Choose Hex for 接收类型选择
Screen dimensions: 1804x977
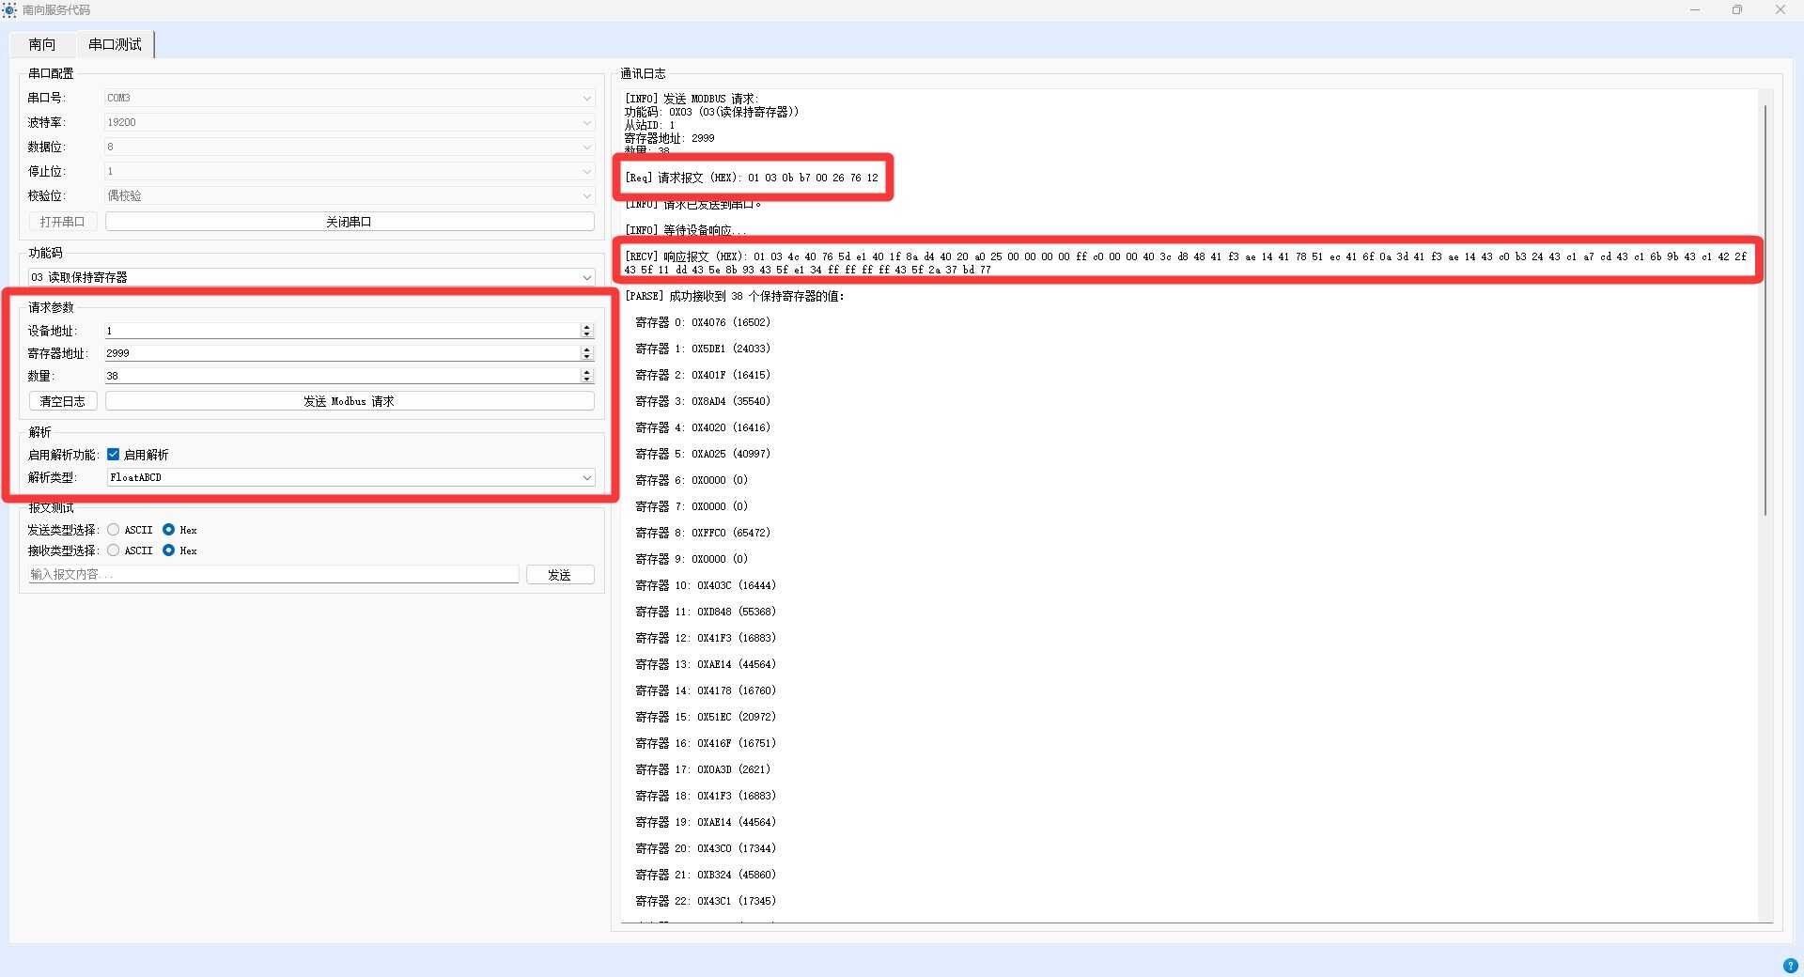(x=169, y=551)
